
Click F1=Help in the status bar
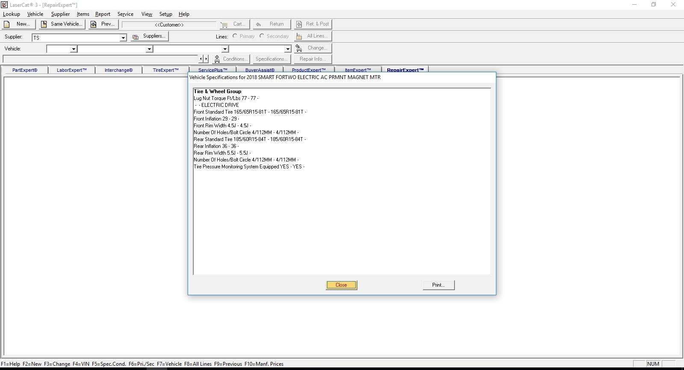pos(11,364)
